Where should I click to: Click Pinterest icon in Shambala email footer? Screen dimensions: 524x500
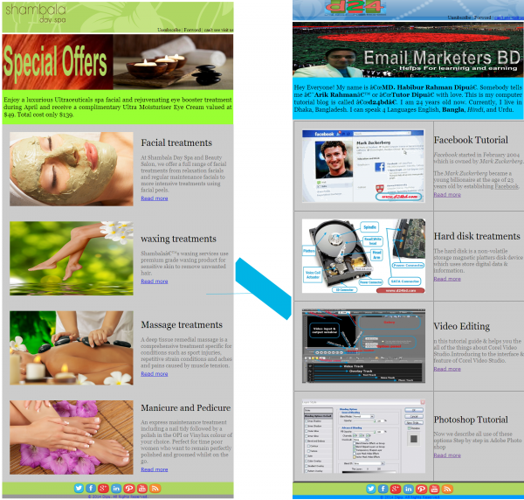coord(129,489)
